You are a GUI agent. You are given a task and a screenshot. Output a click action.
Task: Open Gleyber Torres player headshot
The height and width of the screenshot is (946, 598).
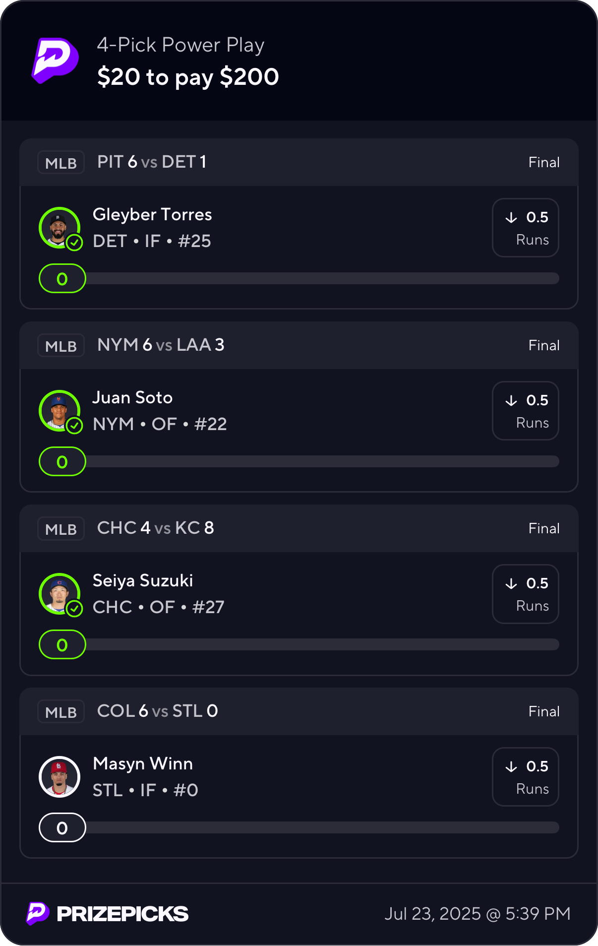60,228
